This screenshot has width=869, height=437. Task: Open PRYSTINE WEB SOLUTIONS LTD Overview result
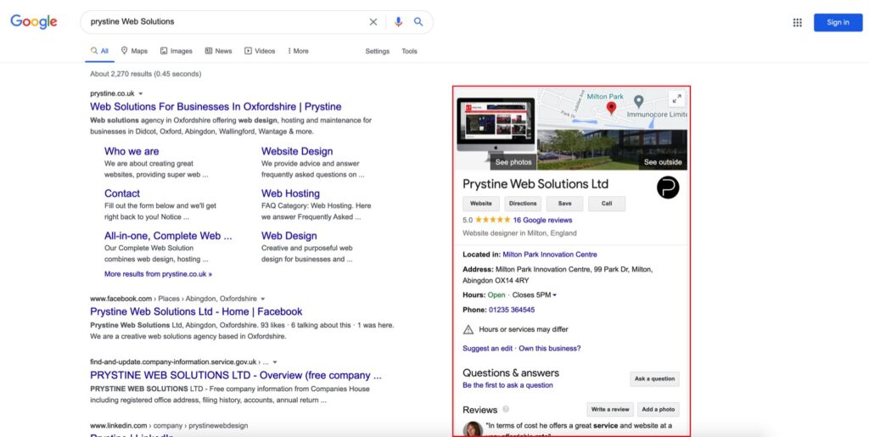coord(236,376)
